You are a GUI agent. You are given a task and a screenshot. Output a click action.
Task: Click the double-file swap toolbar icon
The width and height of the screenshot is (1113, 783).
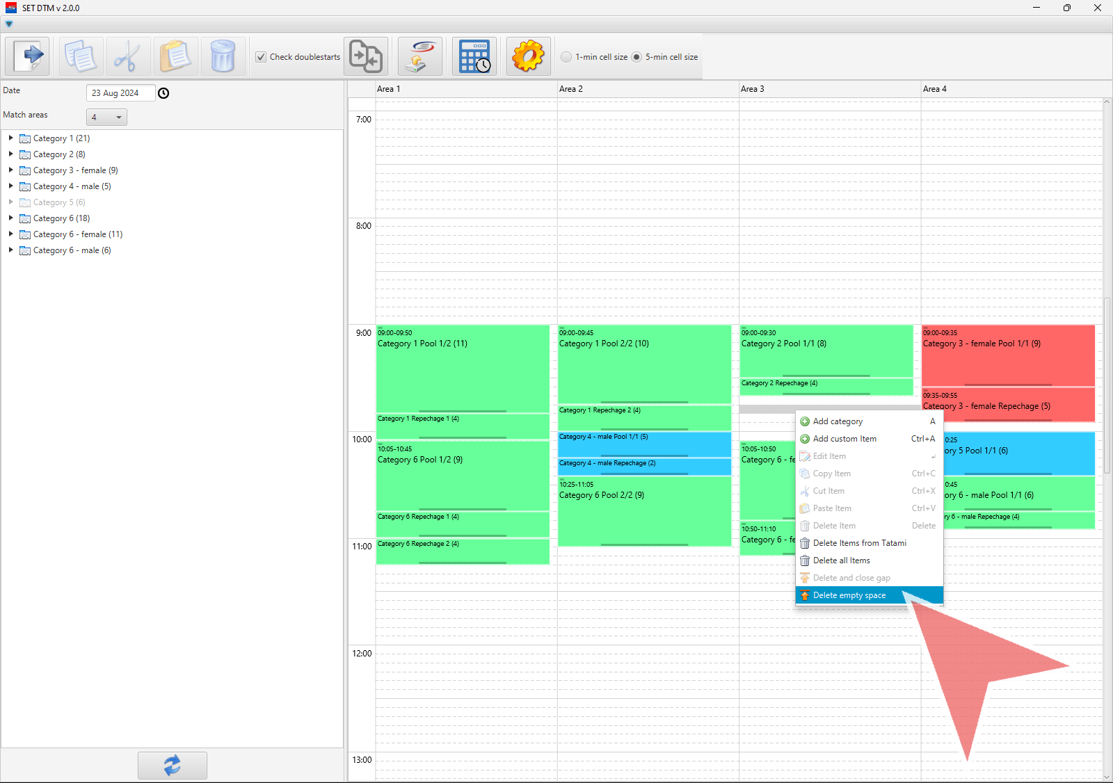point(366,56)
